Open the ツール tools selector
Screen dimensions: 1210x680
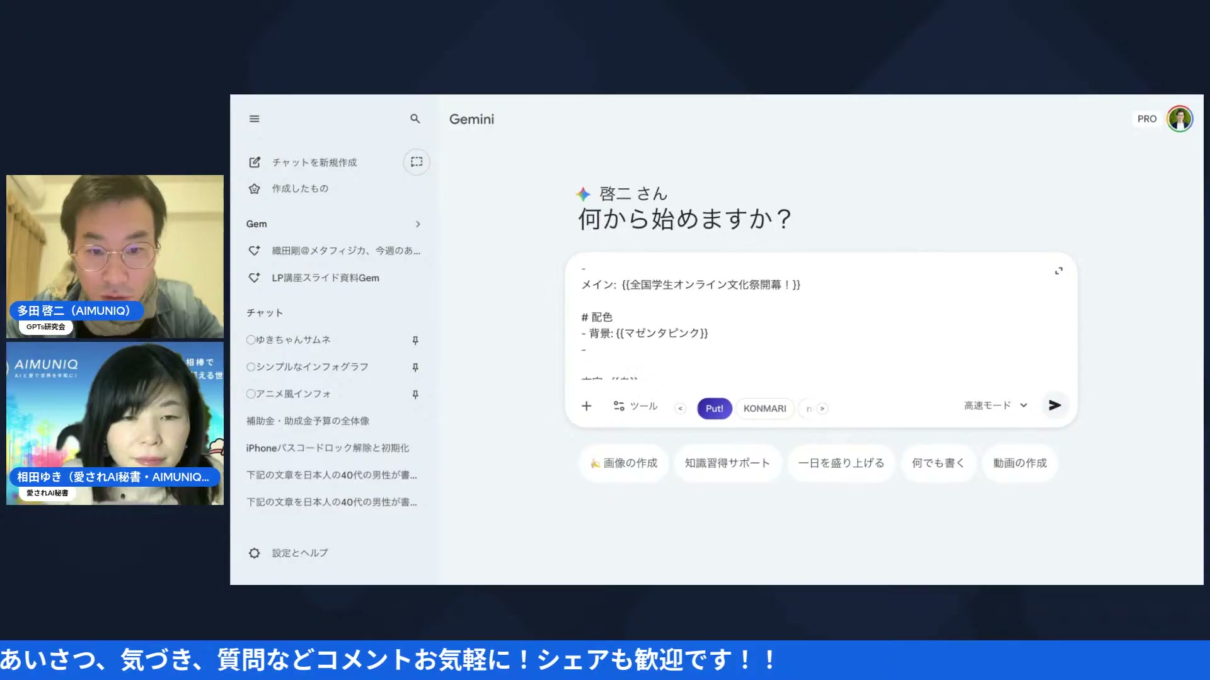click(x=635, y=406)
